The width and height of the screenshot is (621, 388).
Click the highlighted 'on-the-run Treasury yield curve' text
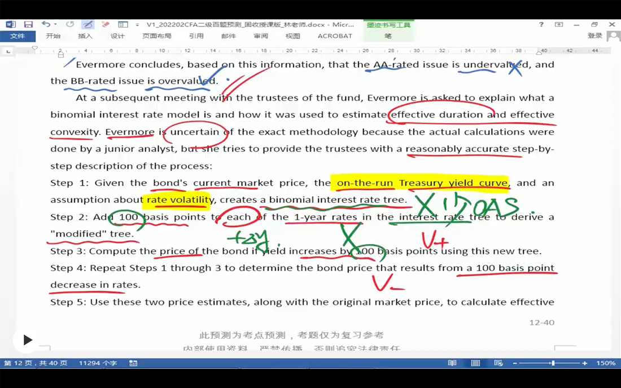pos(422,183)
